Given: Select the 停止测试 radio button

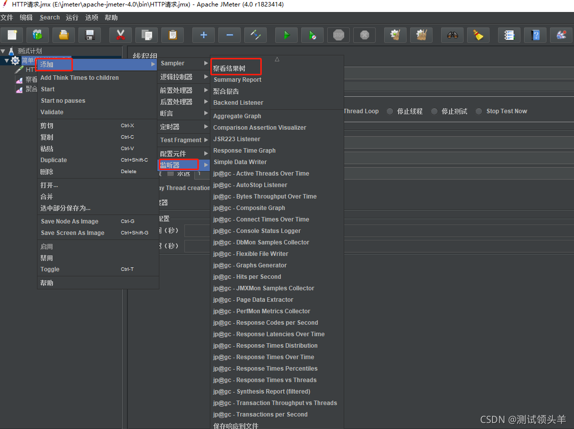Looking at the screenshot, I should [434, 111].
